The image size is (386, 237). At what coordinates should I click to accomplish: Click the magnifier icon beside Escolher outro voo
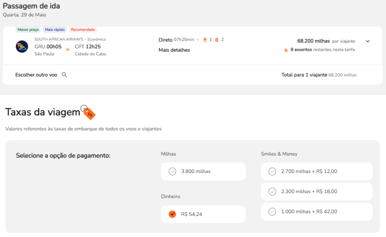(x=64, y=75)
